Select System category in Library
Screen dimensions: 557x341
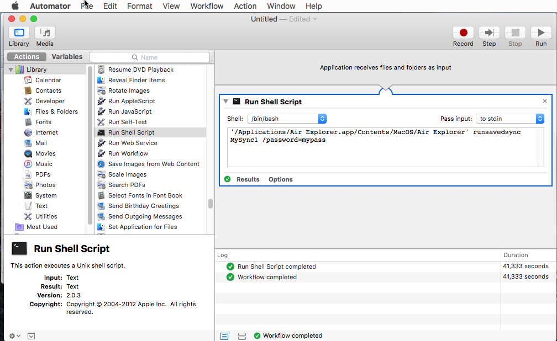45,195
